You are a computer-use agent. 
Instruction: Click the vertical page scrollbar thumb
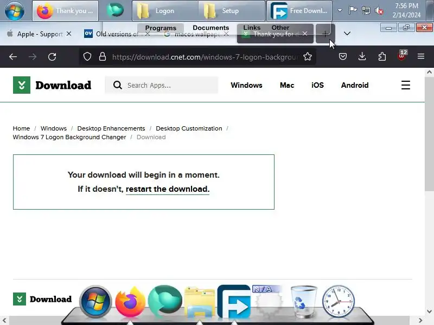(x=429, y=134)
